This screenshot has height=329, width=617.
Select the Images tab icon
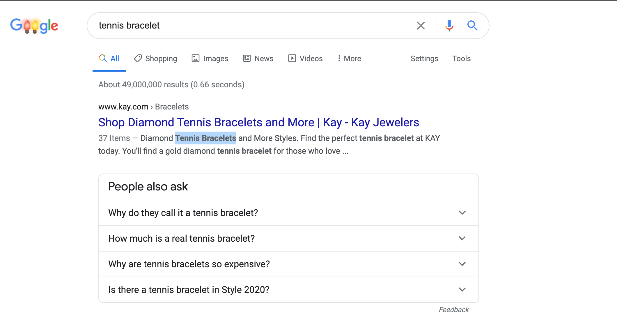196,58
